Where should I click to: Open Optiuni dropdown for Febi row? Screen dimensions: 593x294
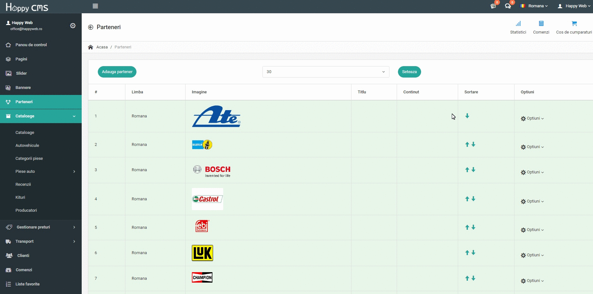[x=532, y=230]
